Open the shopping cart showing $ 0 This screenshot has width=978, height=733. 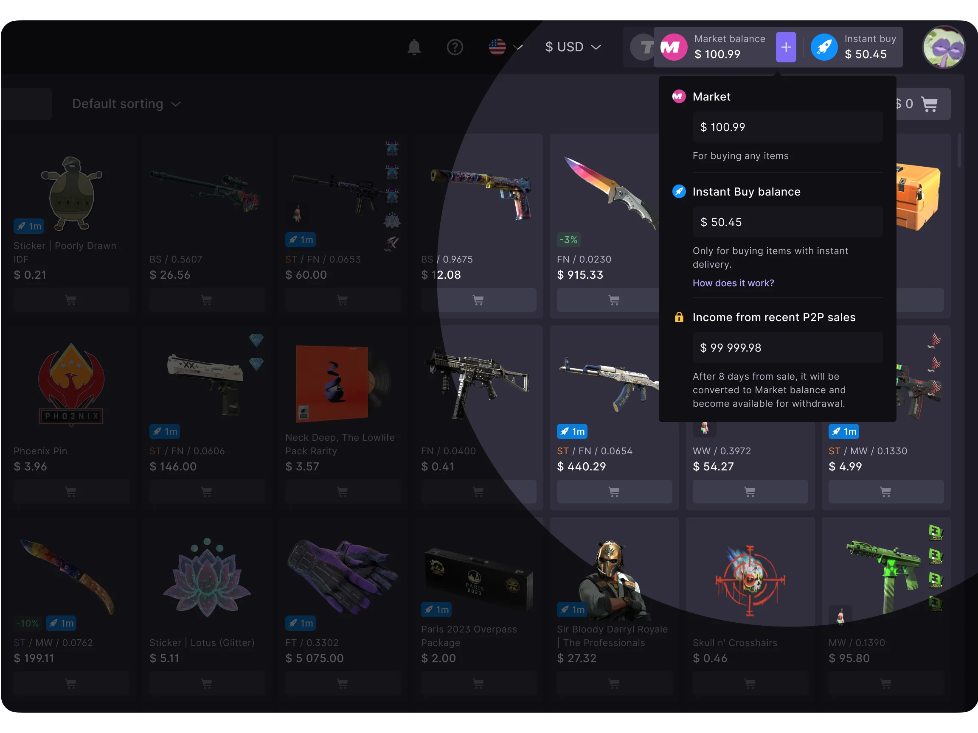tap(922, 104)
